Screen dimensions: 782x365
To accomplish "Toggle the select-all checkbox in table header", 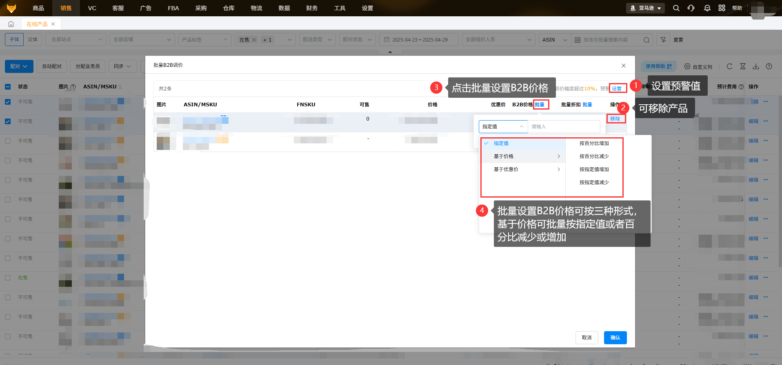I will 8,87.
